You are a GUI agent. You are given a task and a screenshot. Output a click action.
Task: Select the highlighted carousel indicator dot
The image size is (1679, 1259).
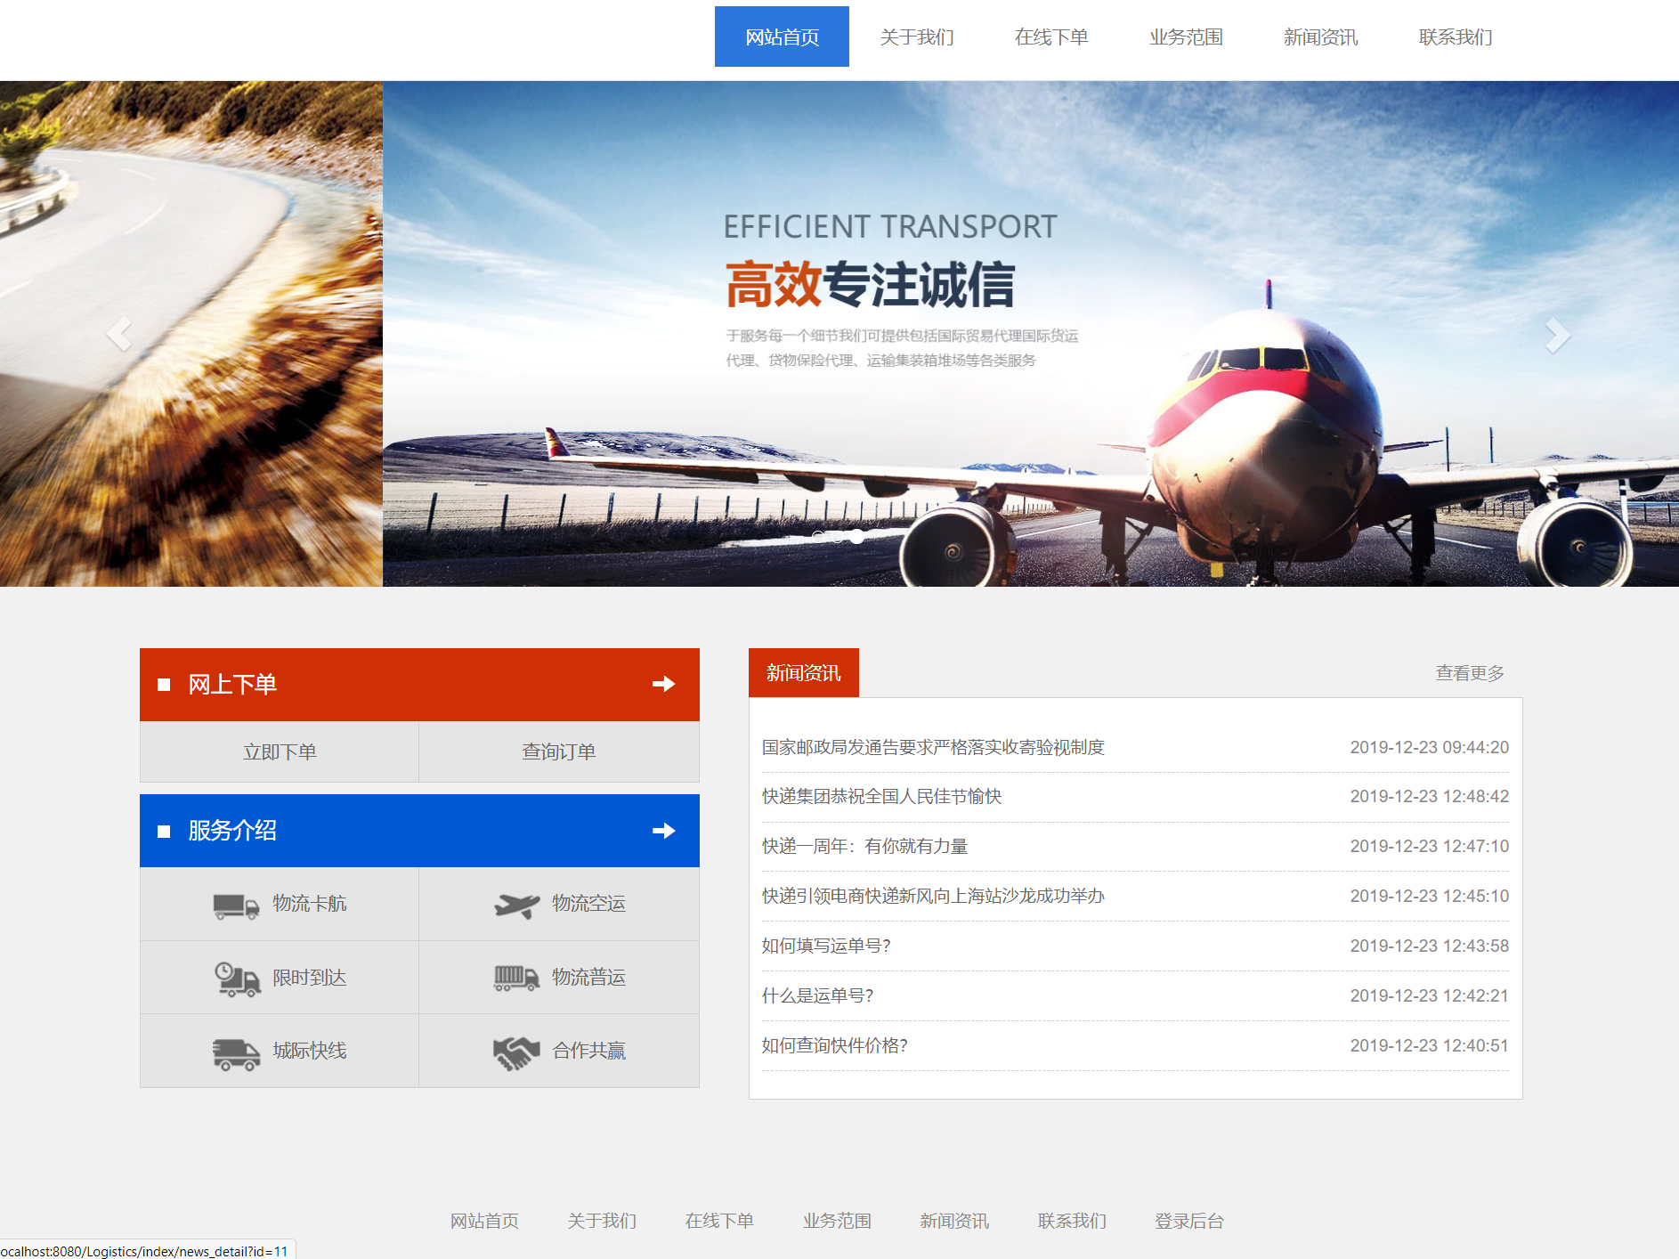pos(856,536)
